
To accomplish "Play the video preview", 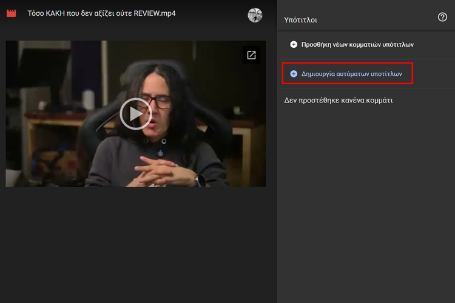I will tap(136, 114).
